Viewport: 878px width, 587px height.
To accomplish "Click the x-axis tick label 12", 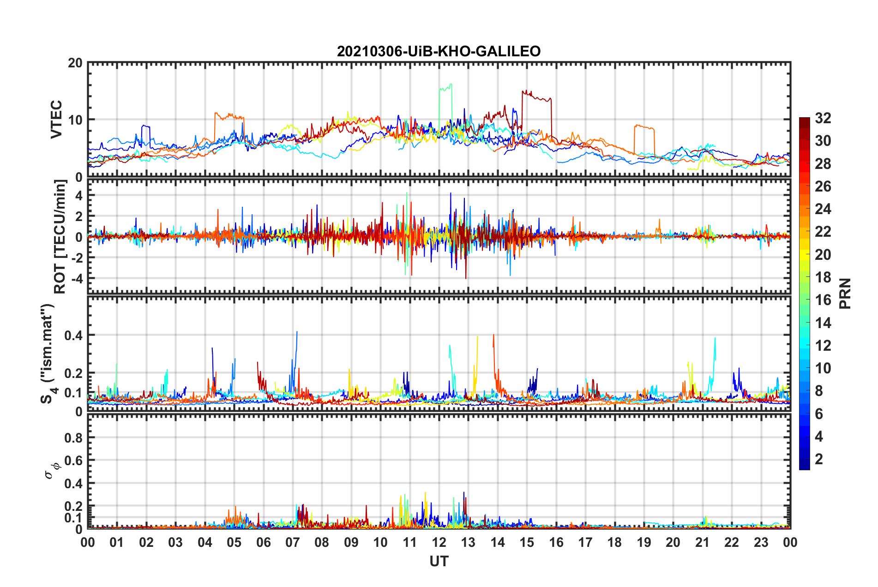I will pyautogui.click(x=439, y=542).
